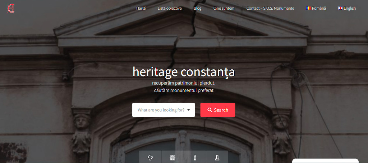Select the statue column category icon

click(195, 157)
